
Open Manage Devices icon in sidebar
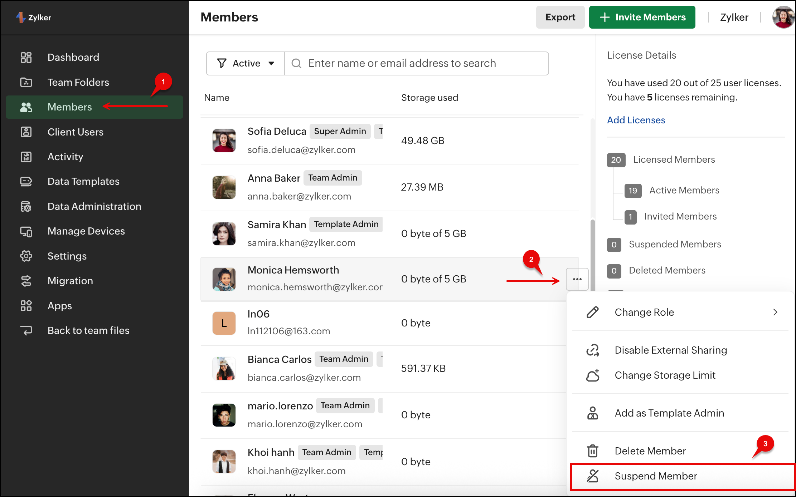(x=26, y=231)
